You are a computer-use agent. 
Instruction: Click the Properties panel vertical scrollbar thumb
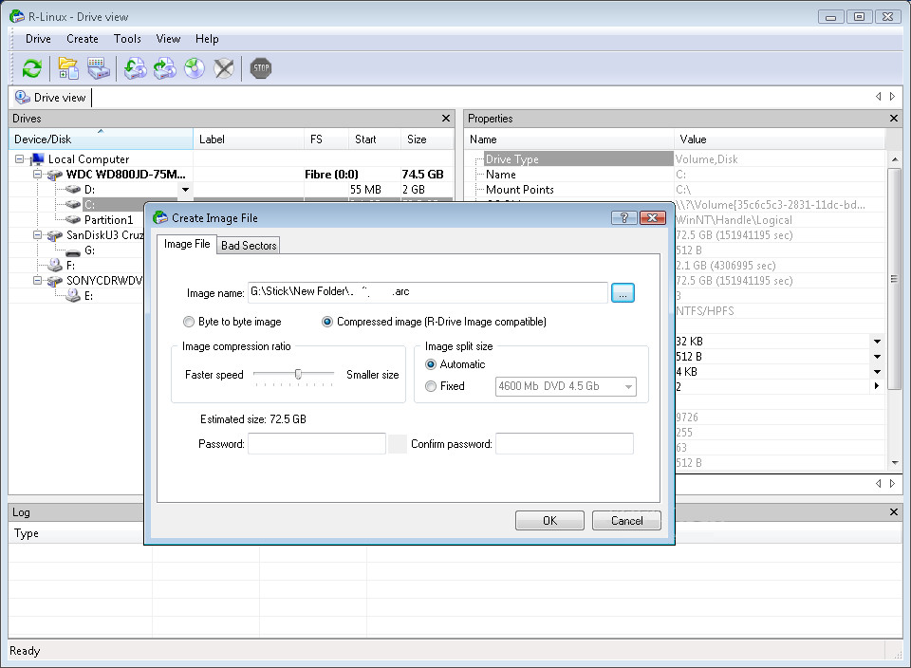[x=895, y=279]
